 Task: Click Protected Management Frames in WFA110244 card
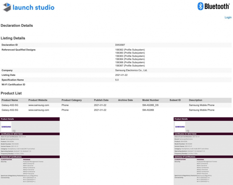[x=207, y=161]
